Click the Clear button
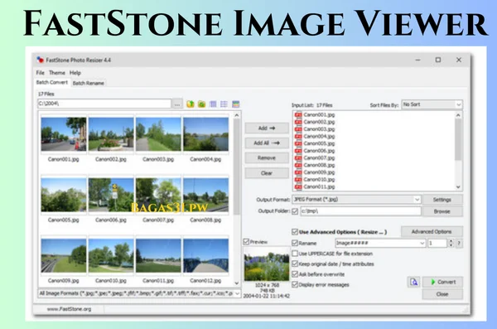 click(x=267, y=173)
